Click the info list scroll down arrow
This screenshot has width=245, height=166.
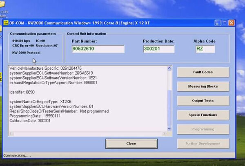click(169, 128)
